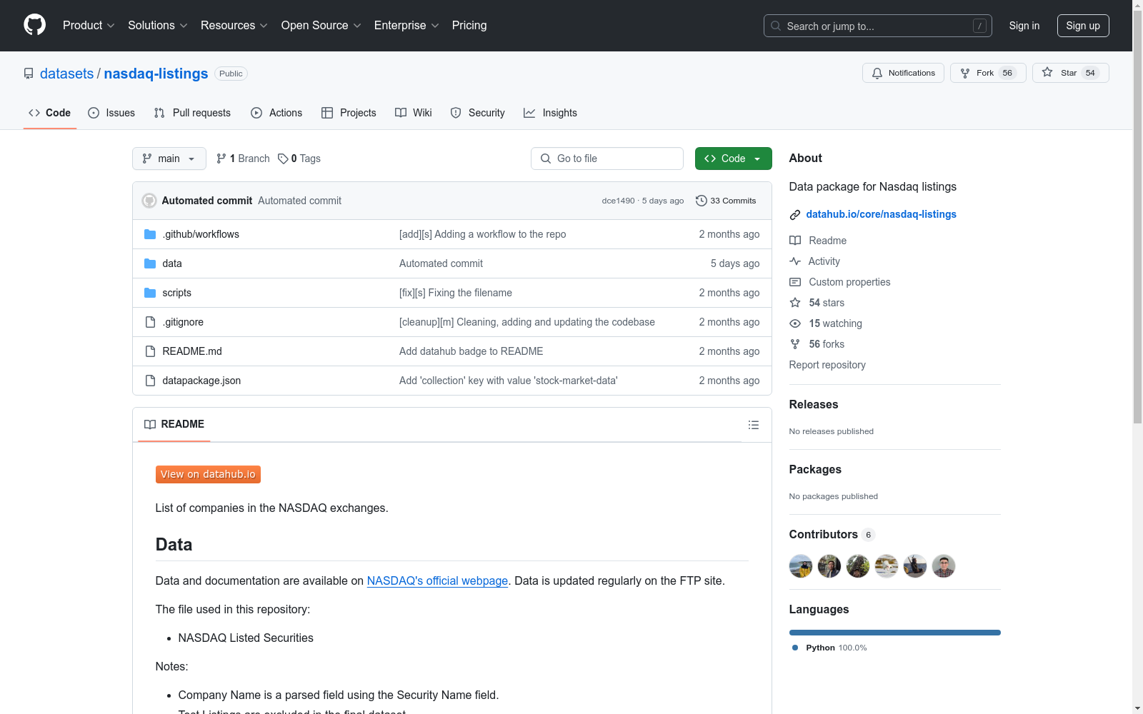Click the Custom properties icon
The image size is (1143, 714).
click(x=795, y=282)
